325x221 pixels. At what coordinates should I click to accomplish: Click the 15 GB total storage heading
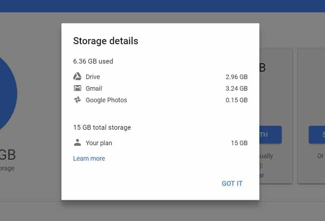click(x=102, y=127)
